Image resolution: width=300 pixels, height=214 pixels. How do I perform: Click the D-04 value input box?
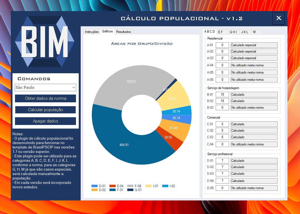(x=222, y=181)
